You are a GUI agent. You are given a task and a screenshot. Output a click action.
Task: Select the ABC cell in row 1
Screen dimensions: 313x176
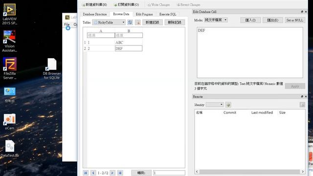129,43
